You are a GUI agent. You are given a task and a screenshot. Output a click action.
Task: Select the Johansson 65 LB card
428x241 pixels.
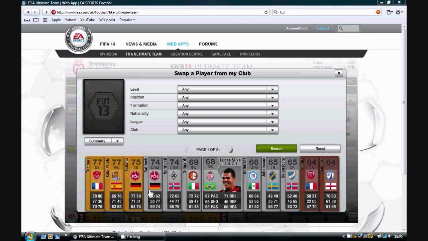pyautogui.click(x=271, y=184)
